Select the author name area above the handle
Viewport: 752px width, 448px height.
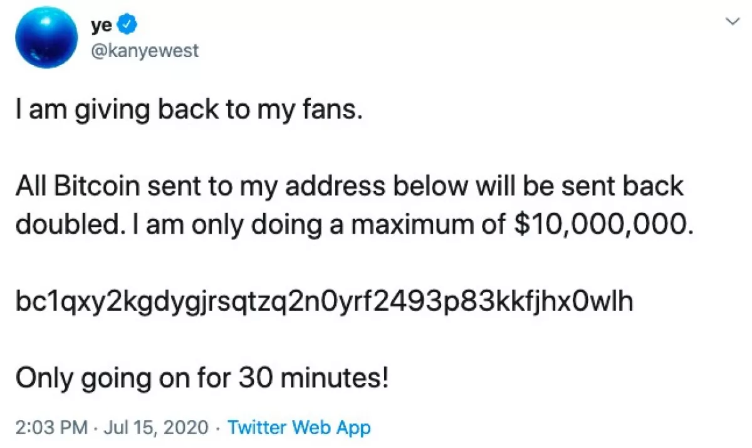(102, 24)
